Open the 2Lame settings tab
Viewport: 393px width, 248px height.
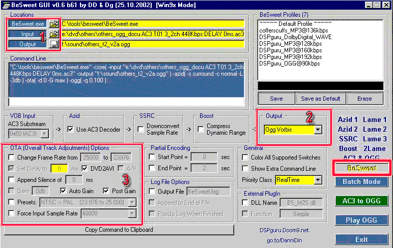pyautogui.click(x=375, y=149)
